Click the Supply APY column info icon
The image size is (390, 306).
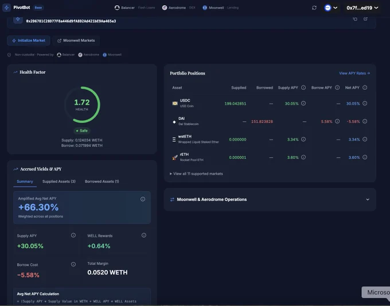(303, 88)
